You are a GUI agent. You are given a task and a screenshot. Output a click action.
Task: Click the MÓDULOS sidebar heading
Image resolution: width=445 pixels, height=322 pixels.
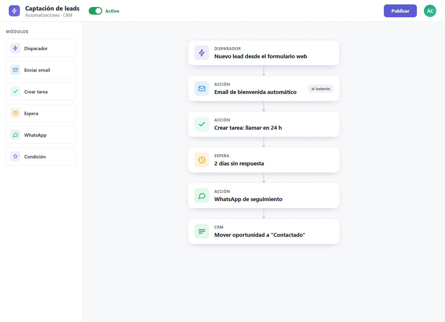point(17,32)
